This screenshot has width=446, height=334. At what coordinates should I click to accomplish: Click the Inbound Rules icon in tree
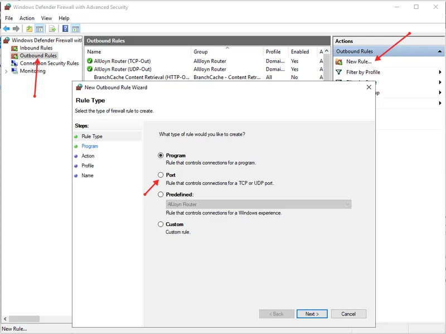(x=14, y=48)
